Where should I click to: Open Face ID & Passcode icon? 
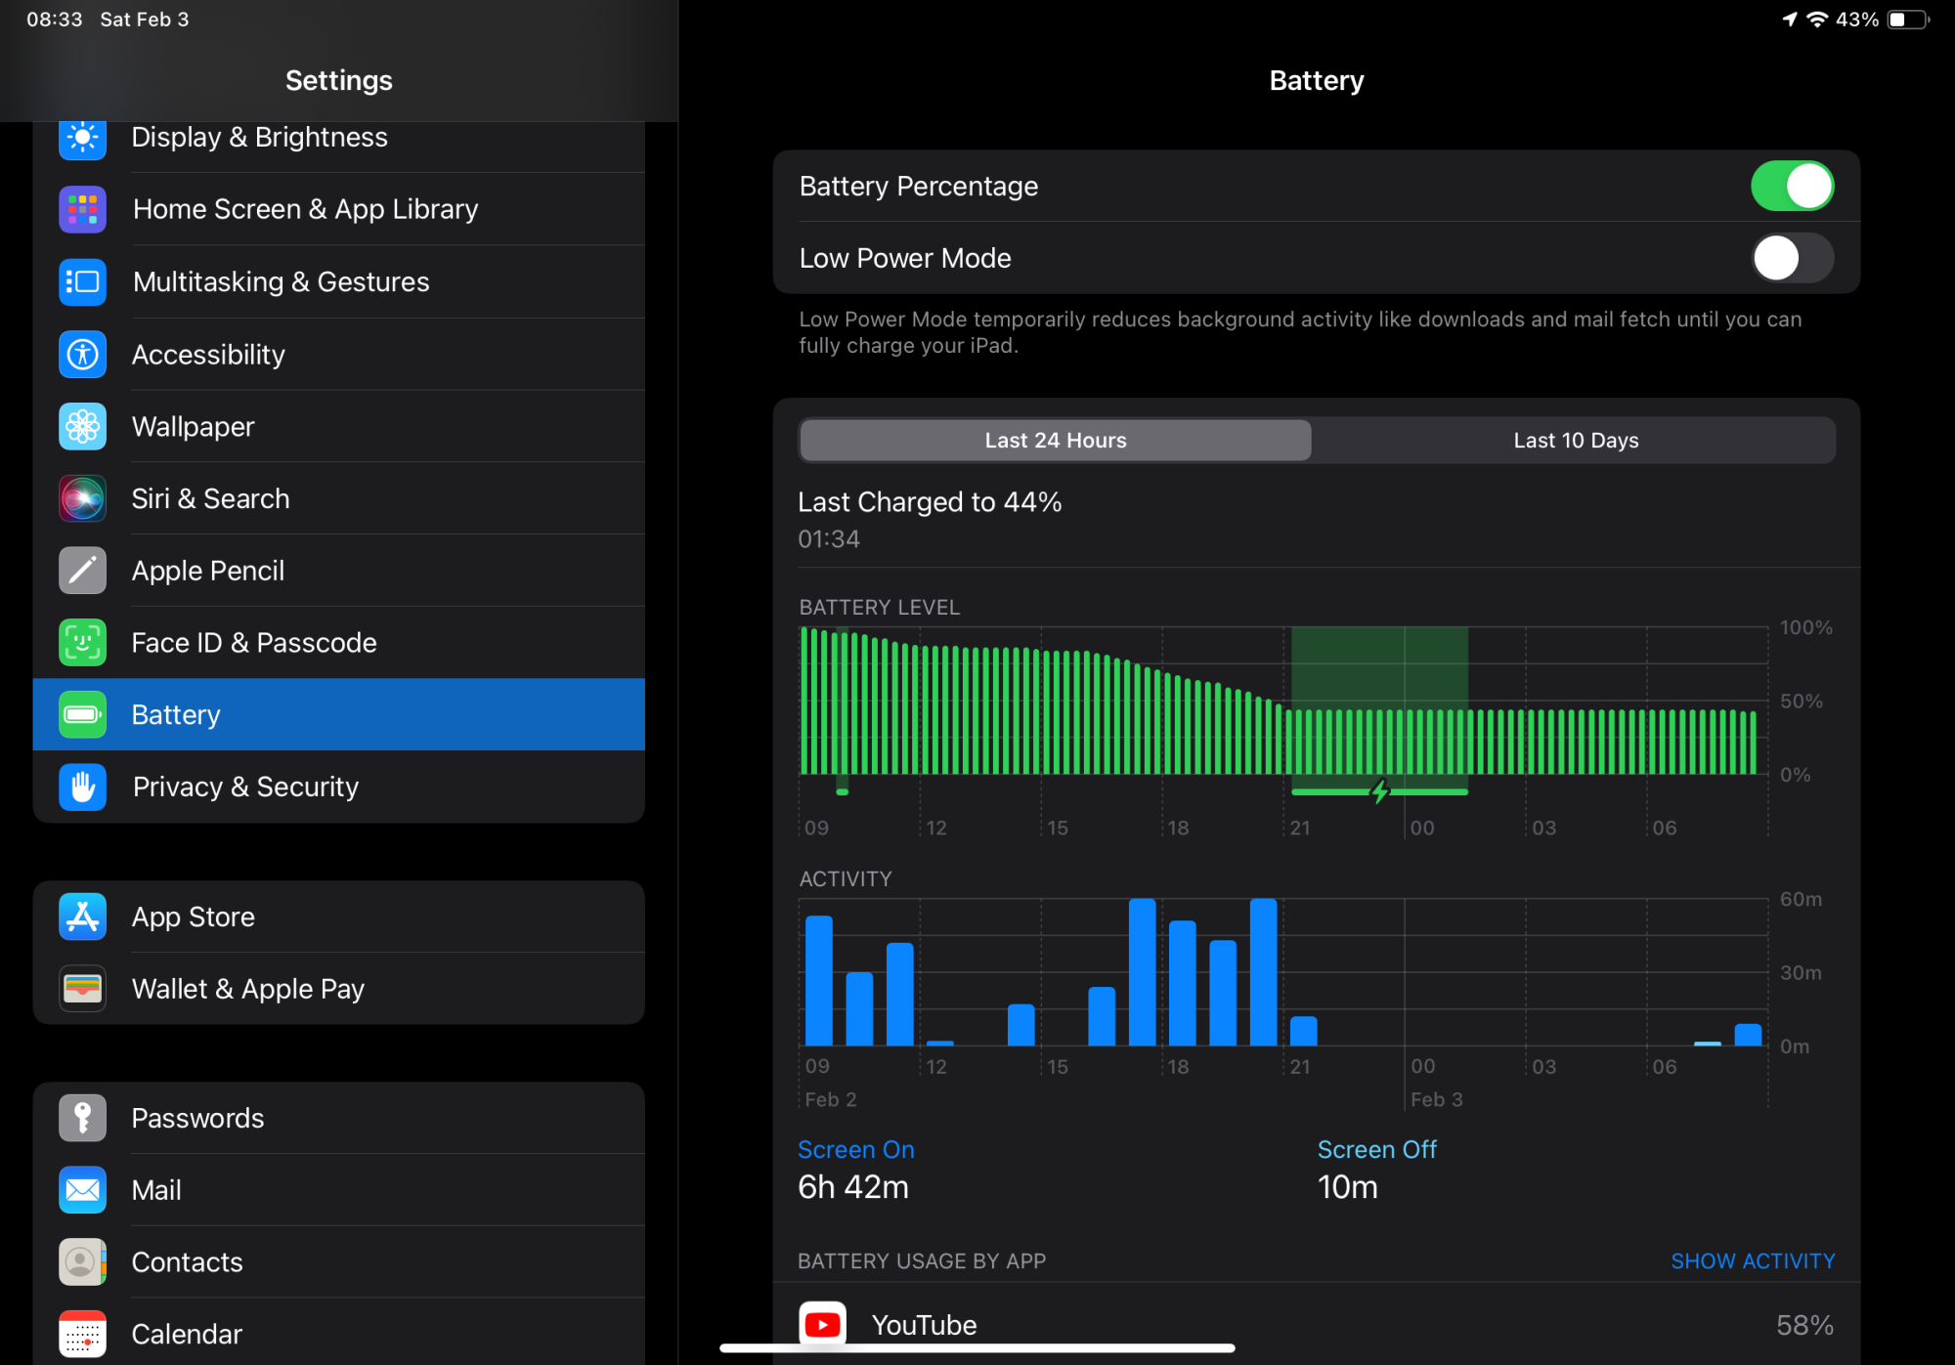tap(82, 643)
